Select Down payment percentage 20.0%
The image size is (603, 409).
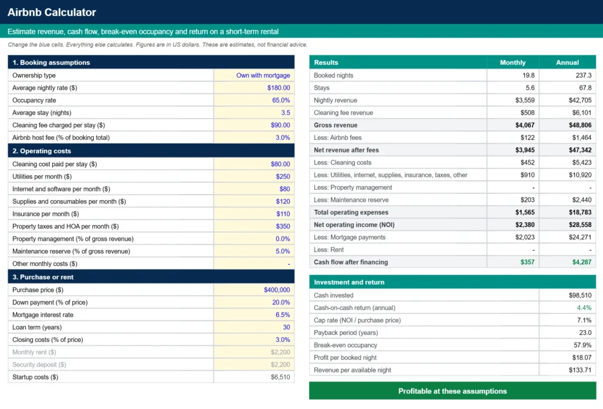pos(254,302)
